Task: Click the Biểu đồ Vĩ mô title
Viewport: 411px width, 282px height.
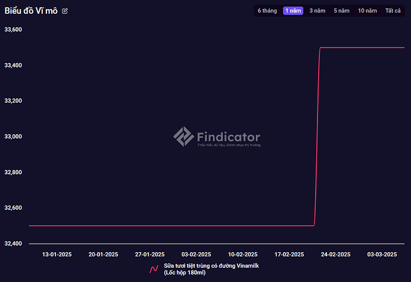Action: (x=31, y=11)
